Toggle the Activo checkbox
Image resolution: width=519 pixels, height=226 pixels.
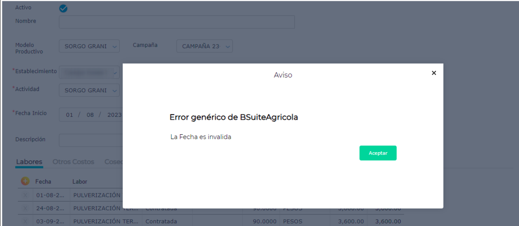63,8
